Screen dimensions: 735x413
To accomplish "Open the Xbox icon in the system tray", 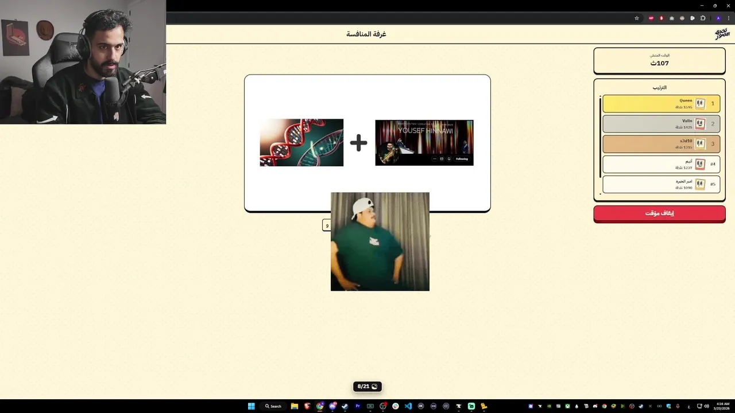I will pos(568,406).
